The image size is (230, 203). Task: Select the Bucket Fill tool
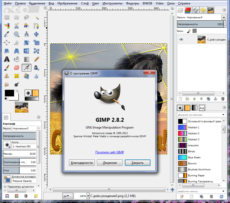pyautogui.click(x=17, y=59)
